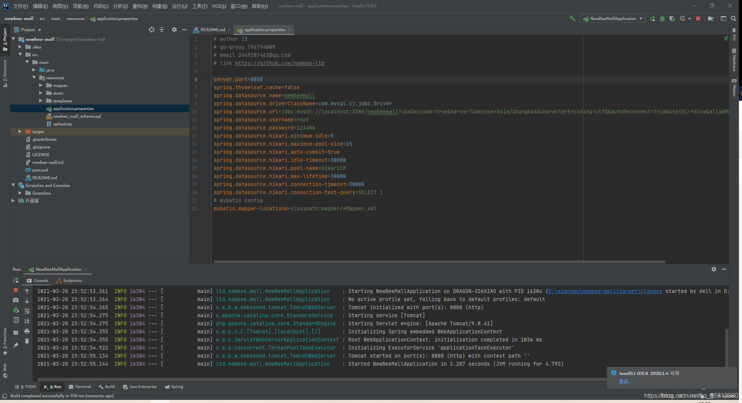The width and height of the screenshot is (742, 403).
Task: Open the Spring tool window button
Action: pos(174,387)
